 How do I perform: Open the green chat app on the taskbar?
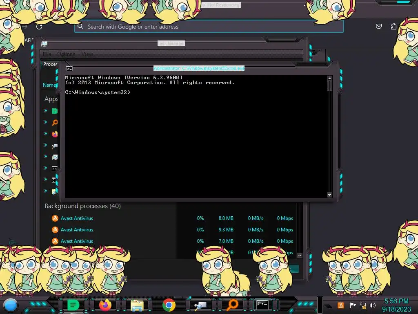pos(73,305)
